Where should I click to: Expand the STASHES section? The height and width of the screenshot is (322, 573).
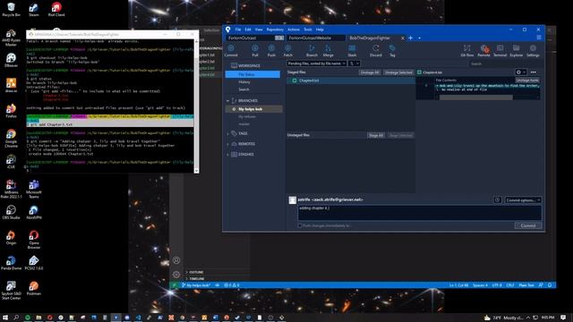coord(227,155)
